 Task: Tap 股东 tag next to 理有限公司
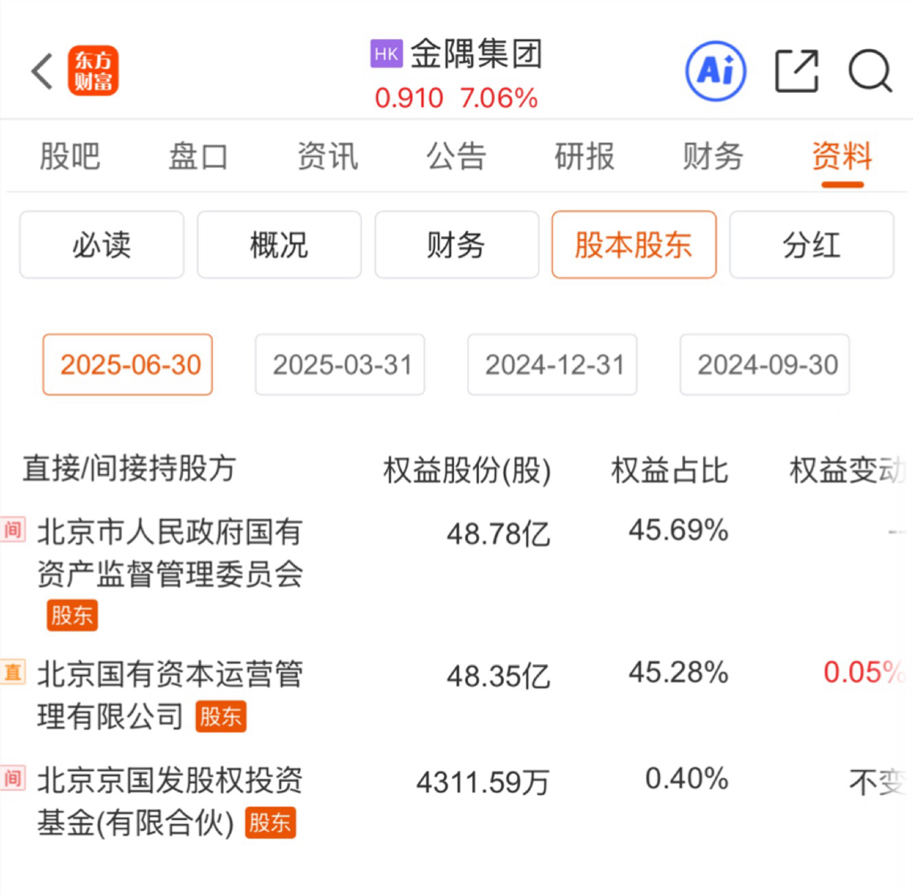(221, 717)
